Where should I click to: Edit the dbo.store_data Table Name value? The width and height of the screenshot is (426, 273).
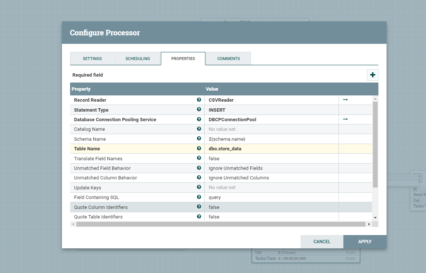(271, 148)
